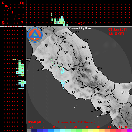Click the '10' dBZ scale value

[65, 127]
